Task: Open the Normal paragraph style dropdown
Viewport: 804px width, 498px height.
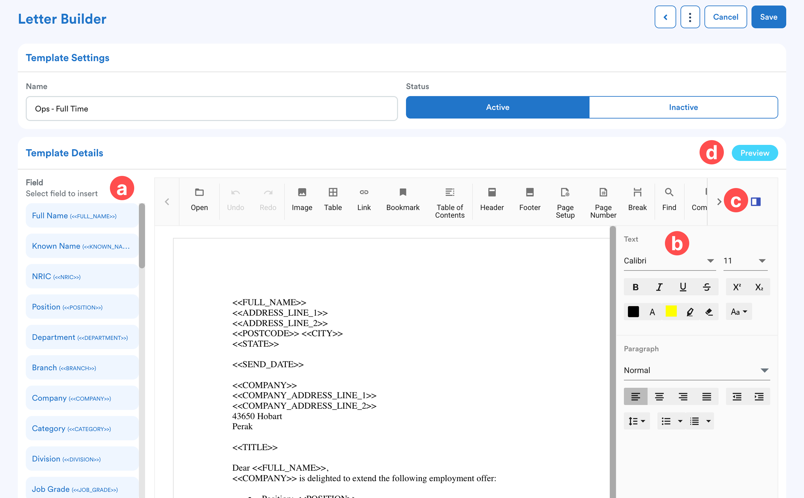Action: 697,370
